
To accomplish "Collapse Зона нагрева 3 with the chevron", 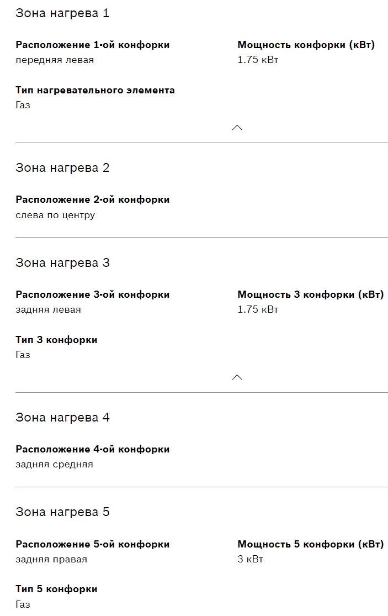I will tap(237, 377).
